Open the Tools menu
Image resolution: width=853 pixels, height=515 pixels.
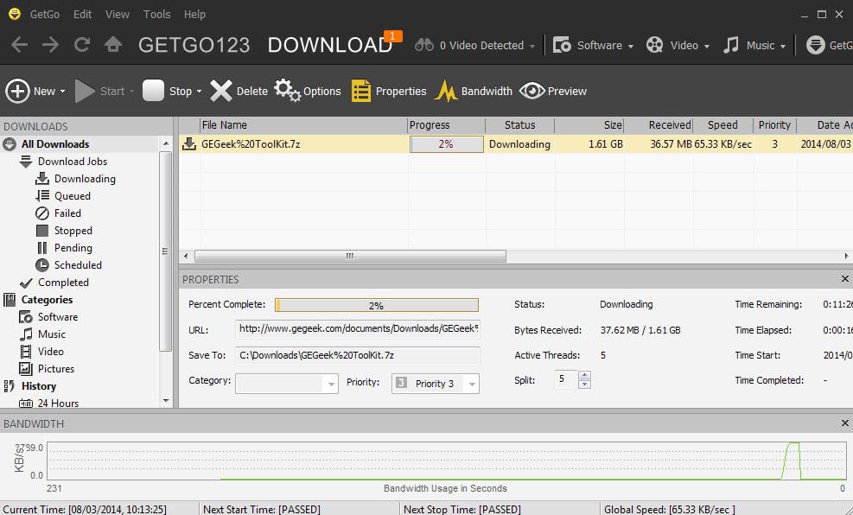156,14
